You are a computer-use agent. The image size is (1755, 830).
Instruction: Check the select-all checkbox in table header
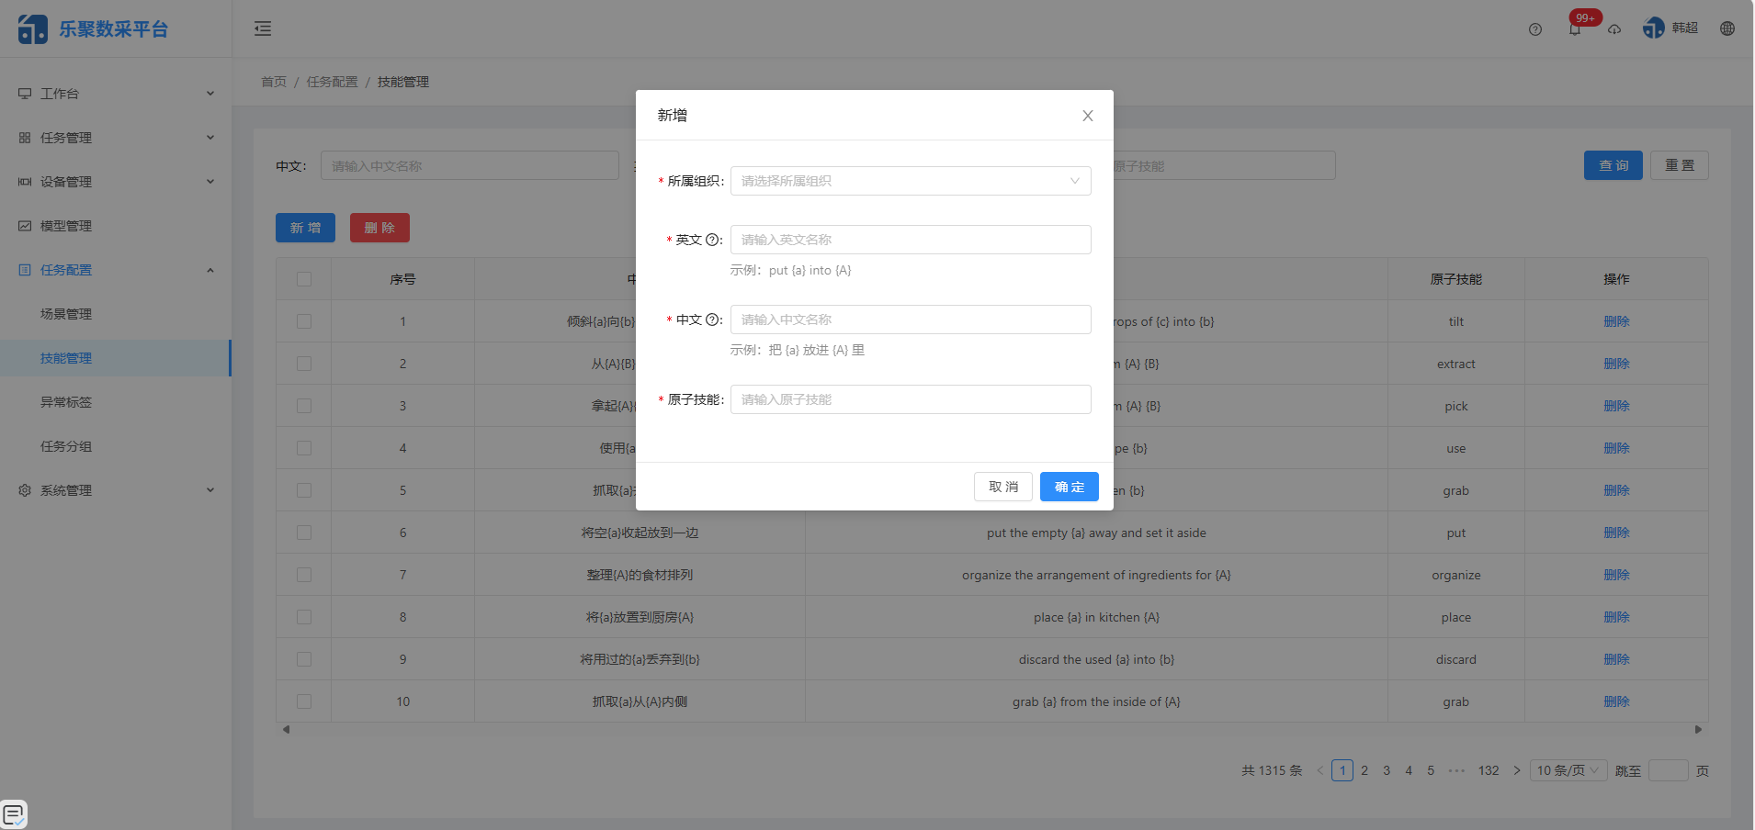[x=304, y=278]
